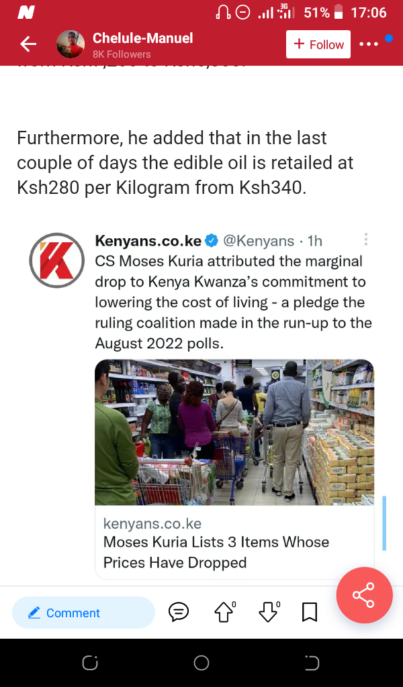Open the Comment input field
The height and width of the screenshot is (687, 403).
coord(84,613)
